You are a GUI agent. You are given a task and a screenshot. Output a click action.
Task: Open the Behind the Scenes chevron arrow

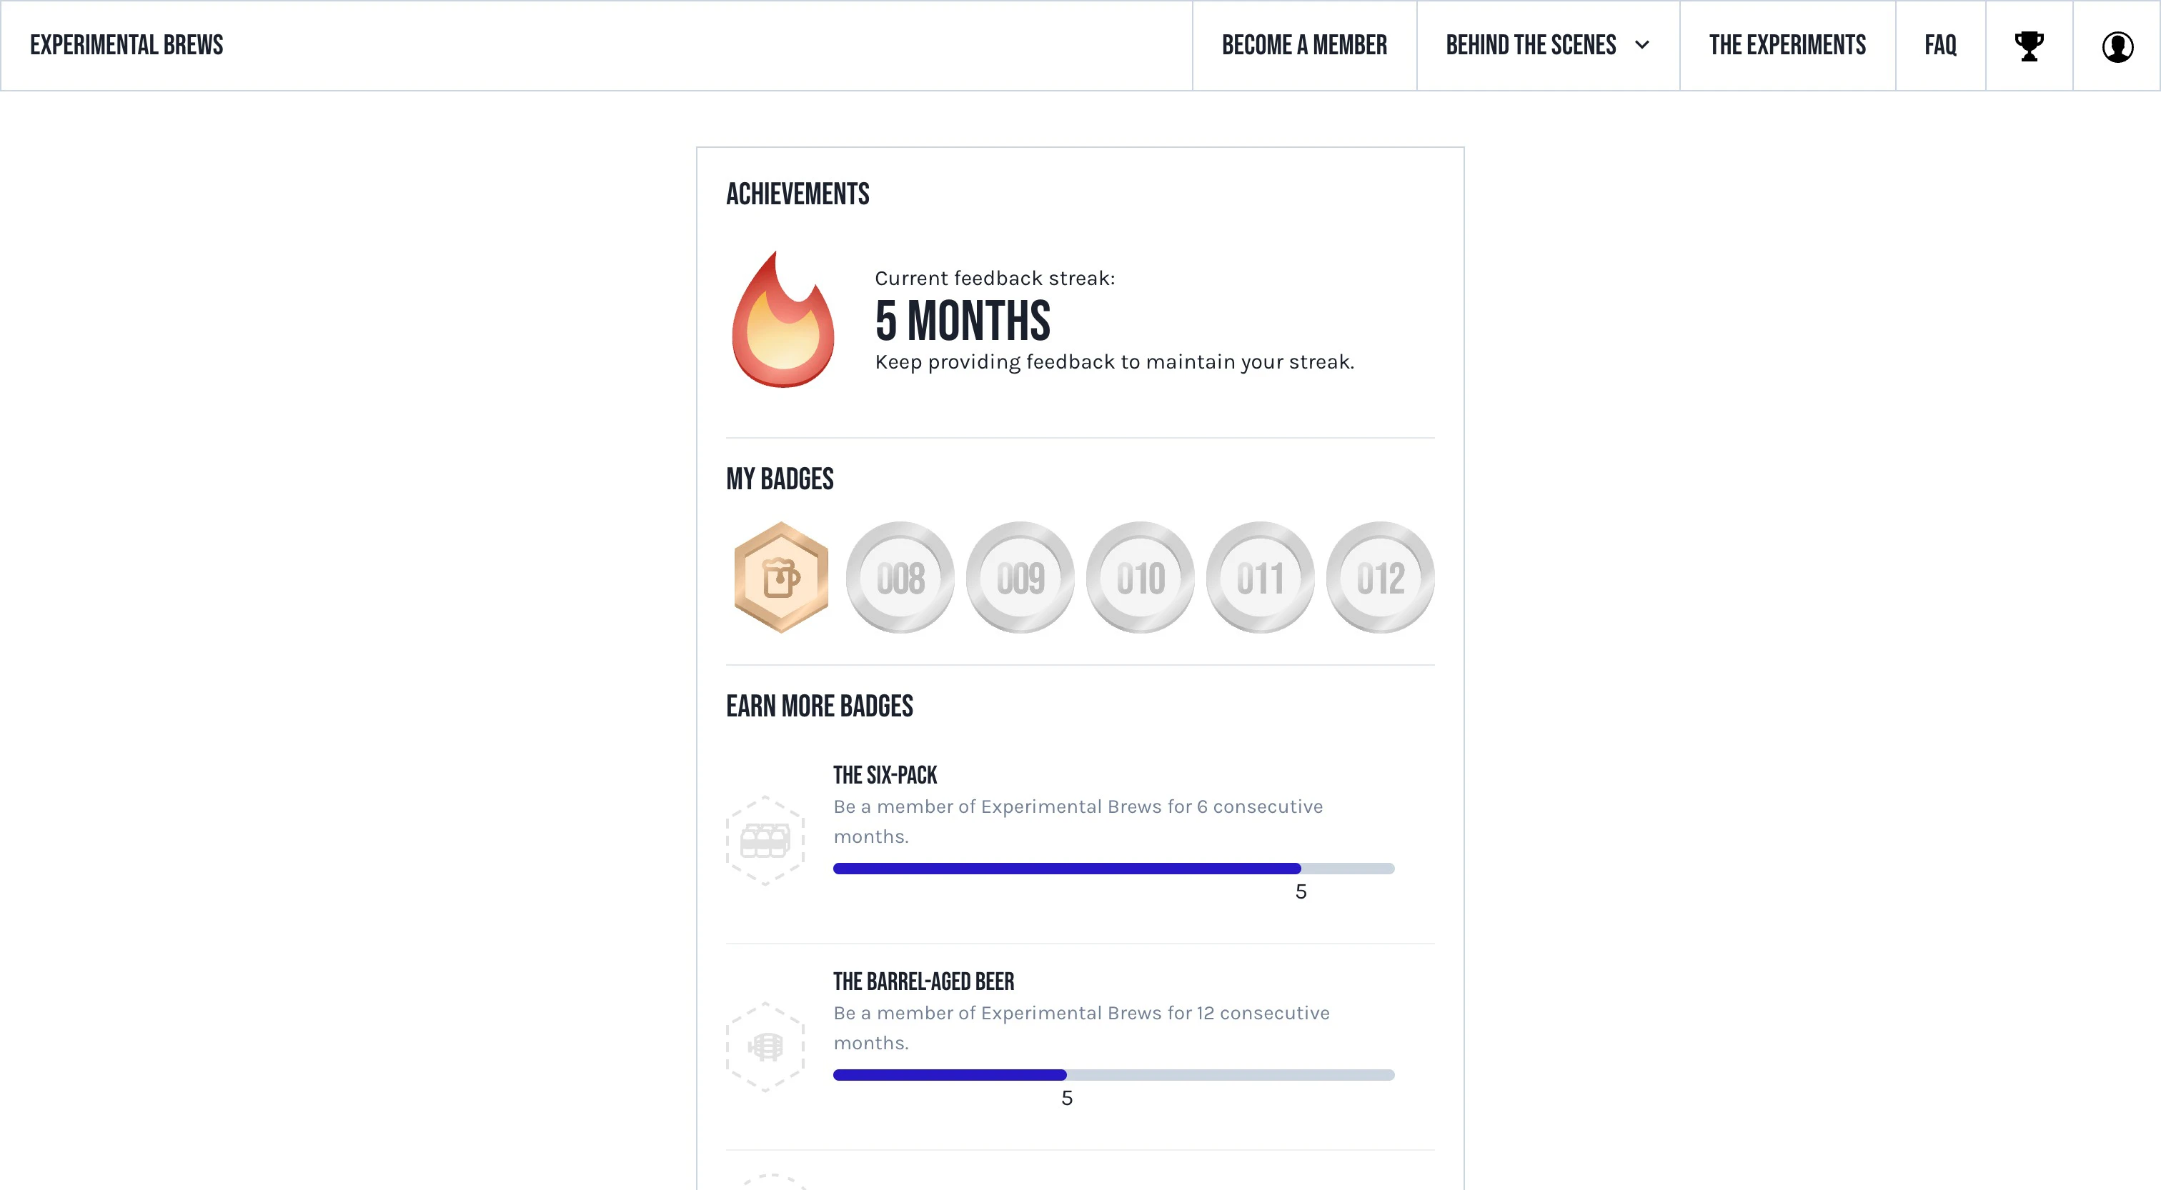[1641, 46]
